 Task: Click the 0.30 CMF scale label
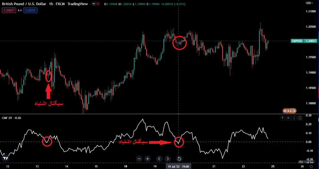point(308,115)
